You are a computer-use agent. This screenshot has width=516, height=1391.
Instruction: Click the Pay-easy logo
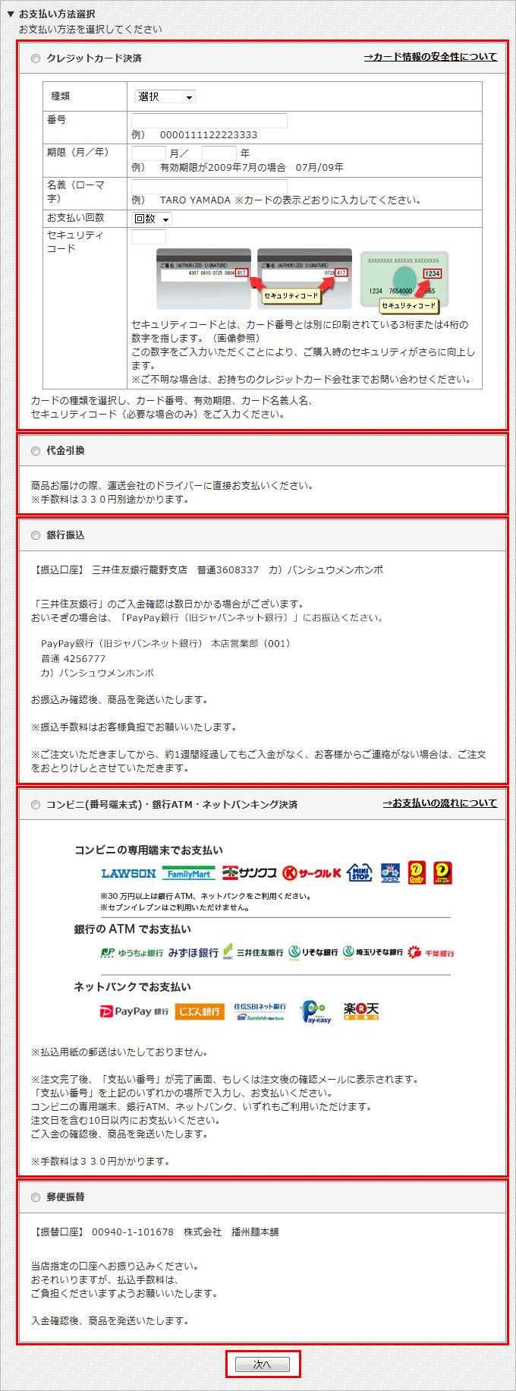click(316, 1011)
